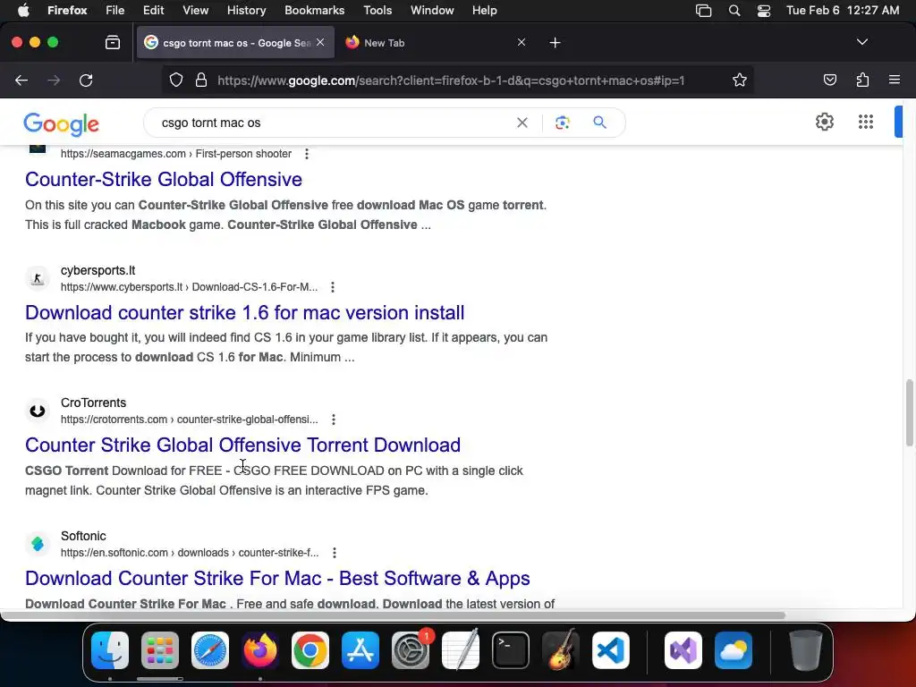The image size is (916, 687).
Task: Click the cybersports.lt site name
Action: point(98,270)
